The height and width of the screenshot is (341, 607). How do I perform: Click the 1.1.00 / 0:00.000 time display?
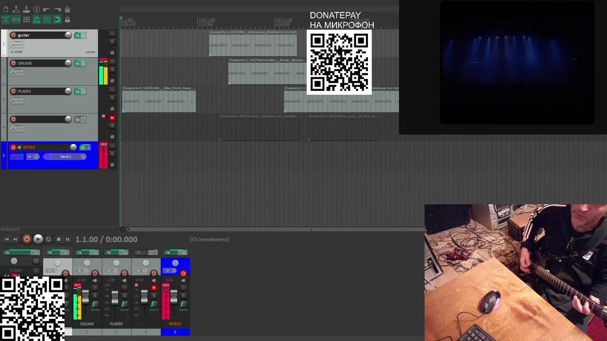106,240
